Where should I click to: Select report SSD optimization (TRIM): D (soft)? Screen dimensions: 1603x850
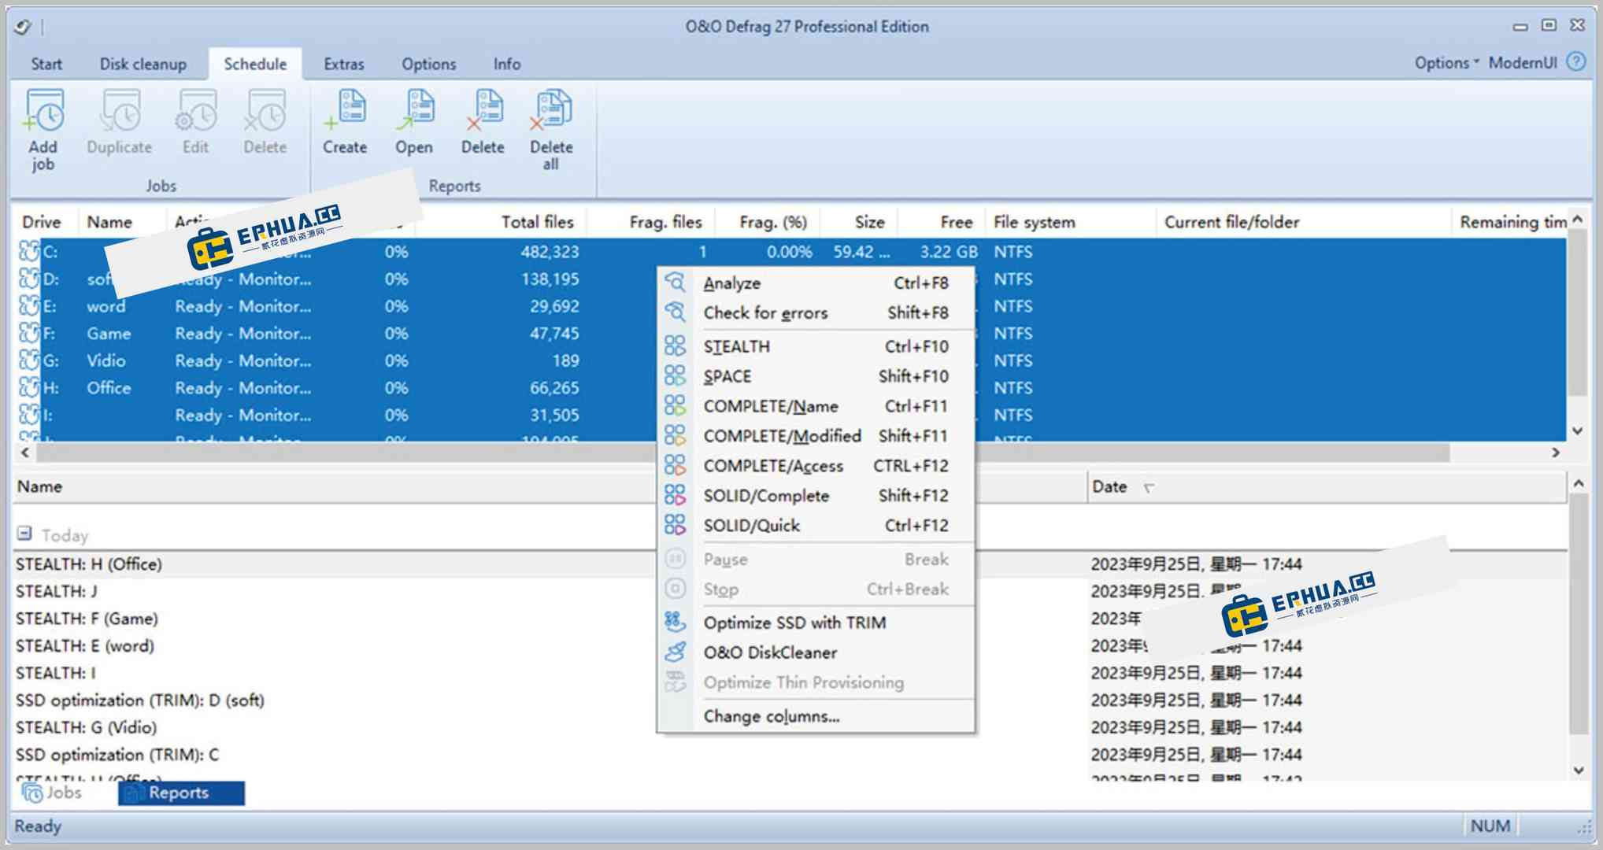click(140, 700)
